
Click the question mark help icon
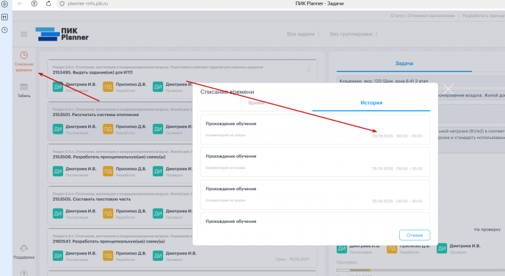[x=24, y=273]
